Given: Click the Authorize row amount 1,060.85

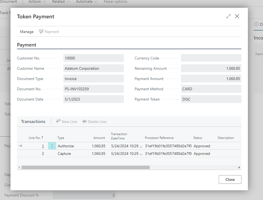Looking at the screenshot, I should tap(99, 146).
